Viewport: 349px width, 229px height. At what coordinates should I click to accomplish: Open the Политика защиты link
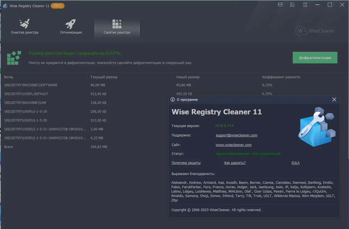click(x=186, y=163)
